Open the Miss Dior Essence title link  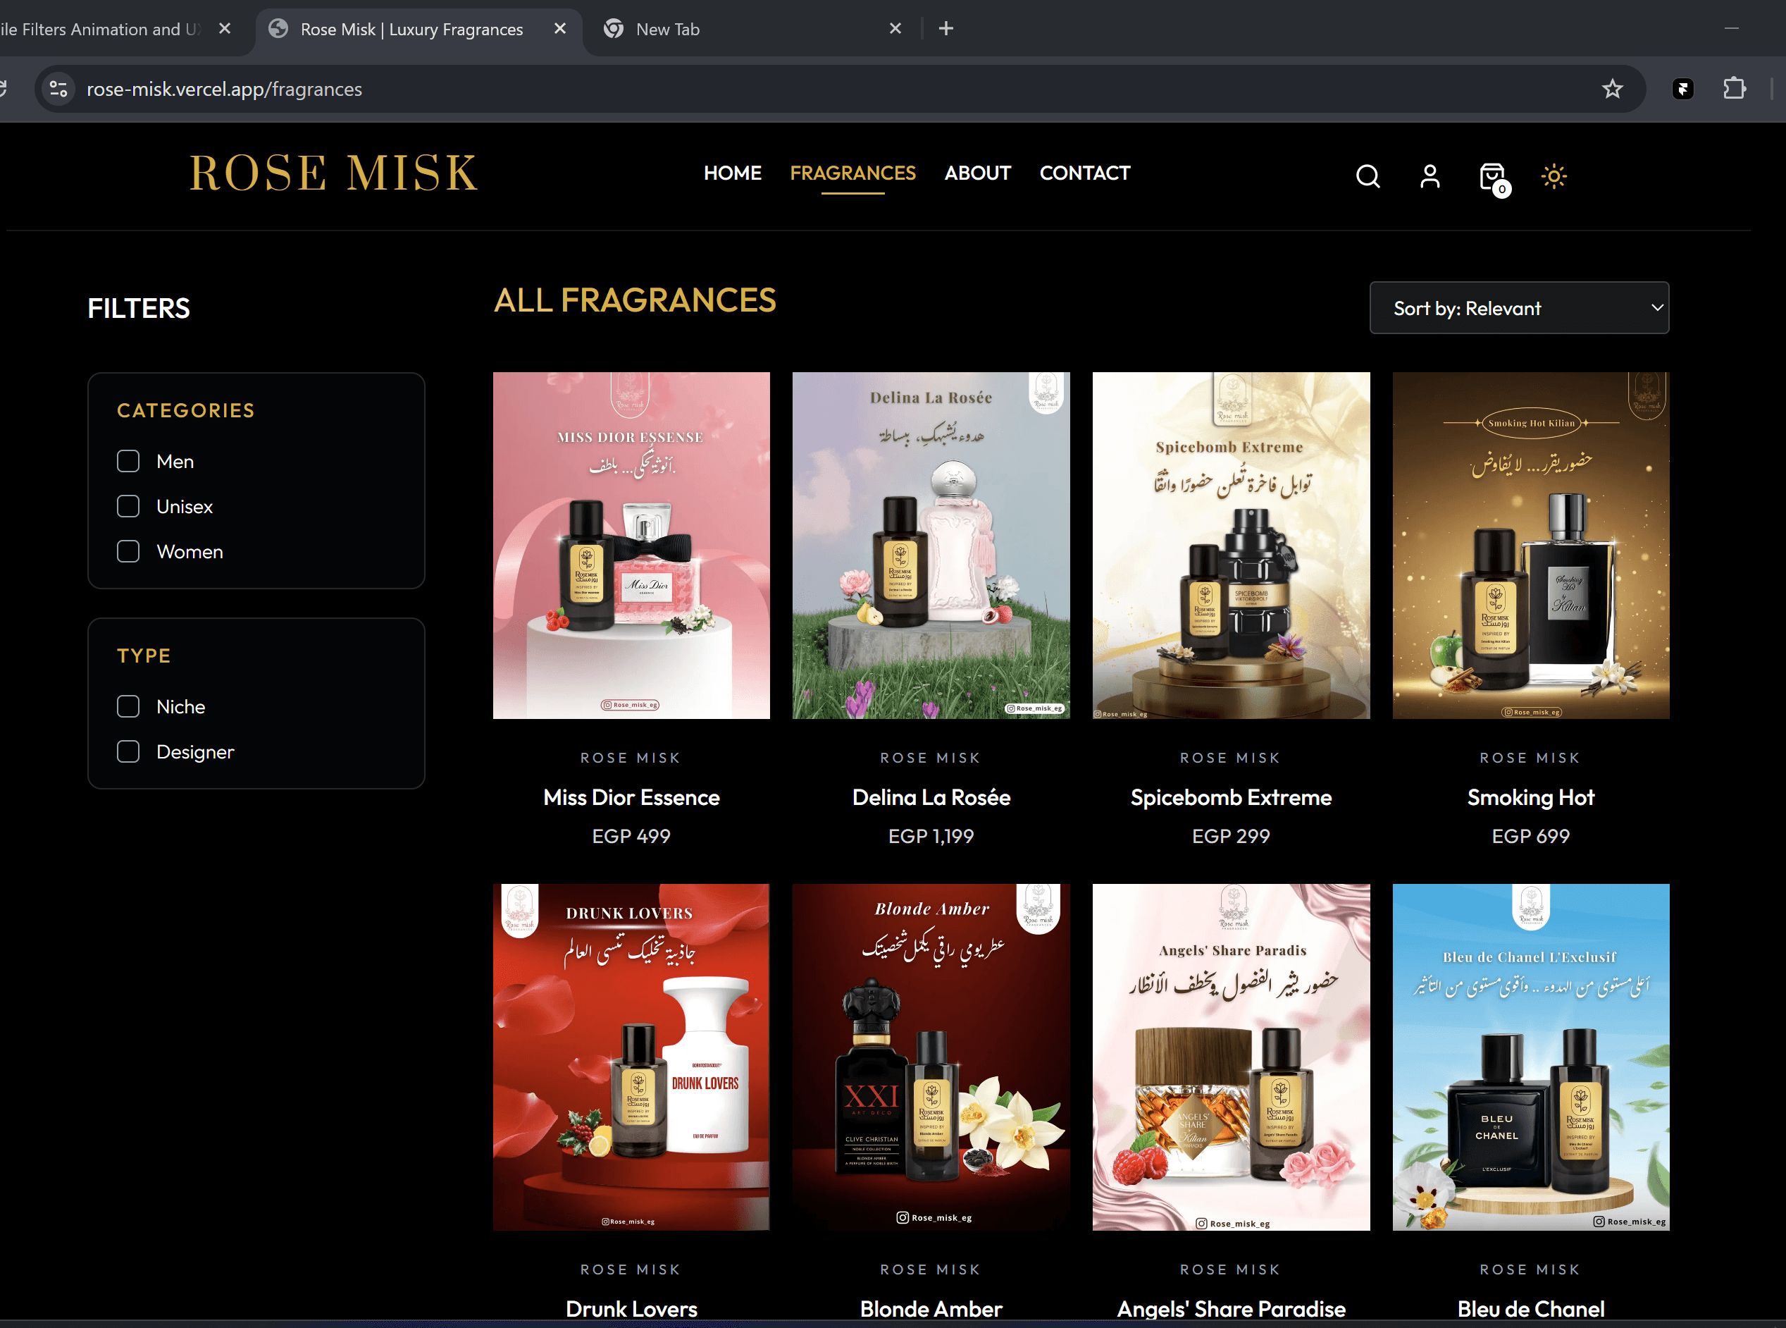click(x=631, y=797)
